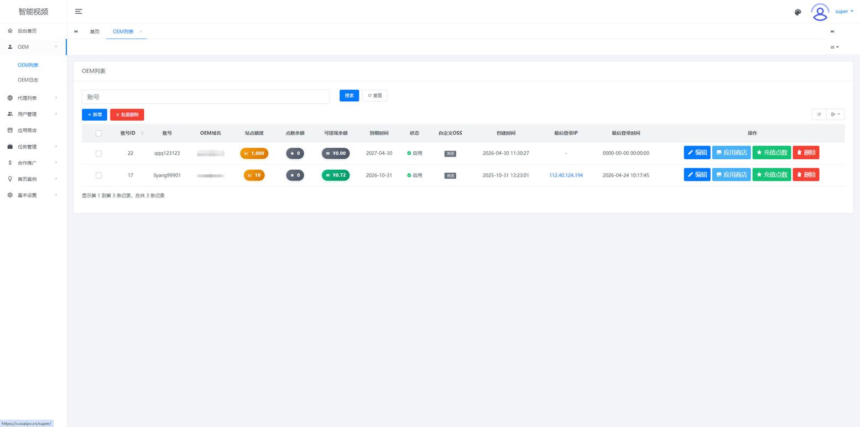The width and height of the screenshot is (860, 427).
Task: Expand the 合作推广 sidebar menu
Action: coord(33,163)
